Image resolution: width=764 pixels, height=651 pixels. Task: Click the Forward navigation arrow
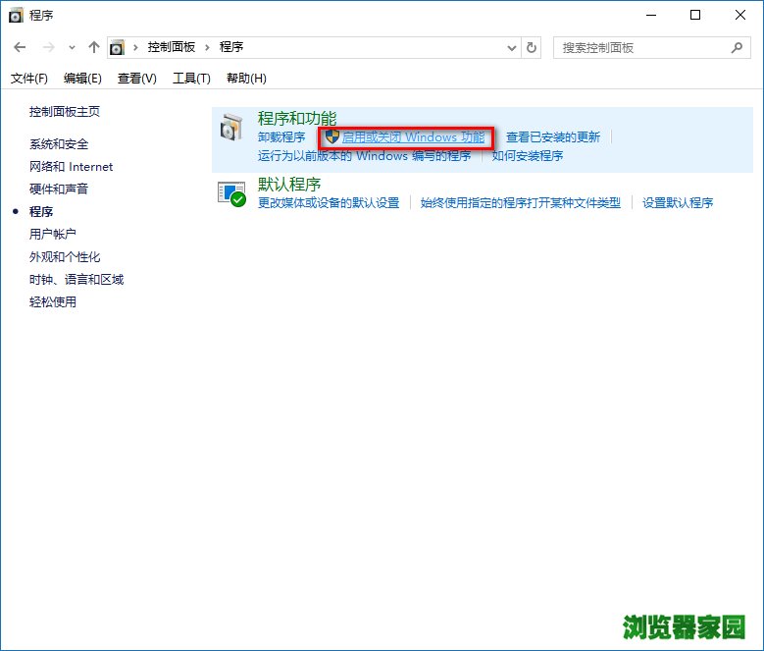pyautogui.click(x=48, y=47)
